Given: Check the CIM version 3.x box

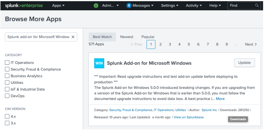Looking at the screenshot, I should pyautogui.click(x=7, y=123).
